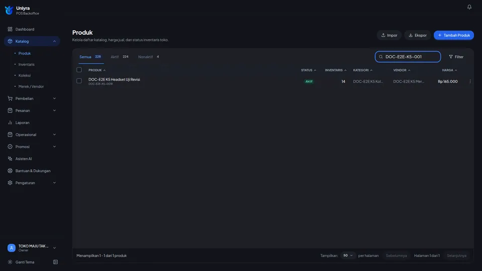Sort by the Status column header
This screenshot has height=271, width=482.
coord(308,70)
